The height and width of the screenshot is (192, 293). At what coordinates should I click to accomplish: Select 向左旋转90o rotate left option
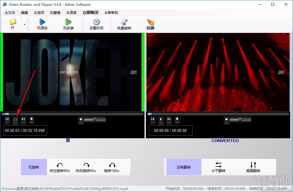tap(59, 167)
